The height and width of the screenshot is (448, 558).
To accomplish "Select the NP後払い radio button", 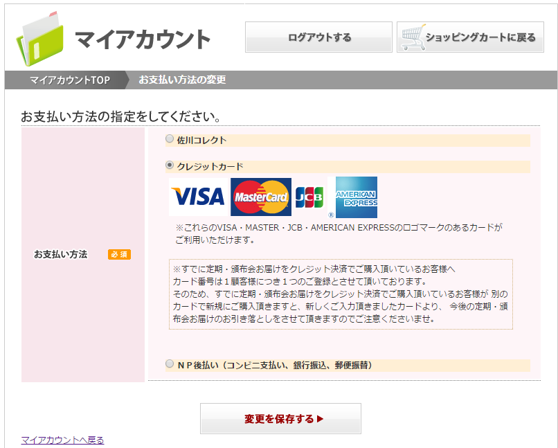I will click(x=170, y=364).
